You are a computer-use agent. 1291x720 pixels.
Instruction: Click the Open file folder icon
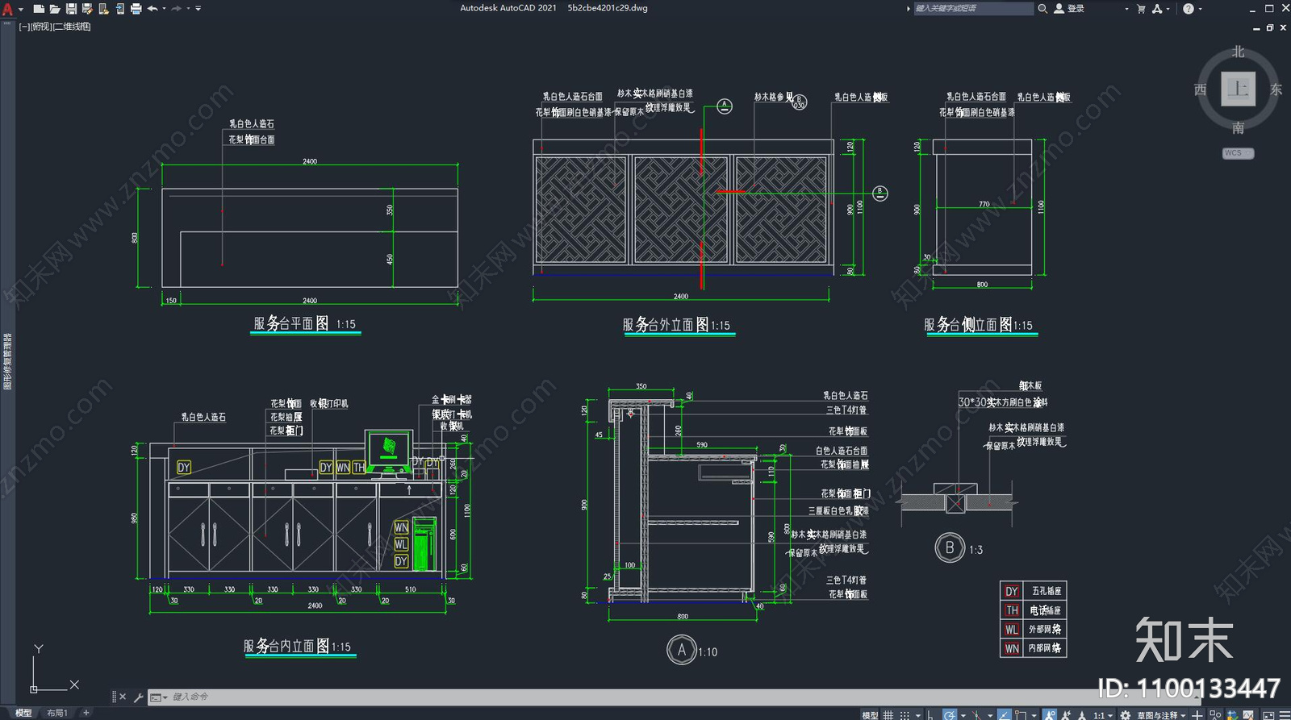click(55, 9)
